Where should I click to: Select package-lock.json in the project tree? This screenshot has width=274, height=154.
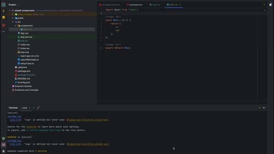(x=27, y=75)
